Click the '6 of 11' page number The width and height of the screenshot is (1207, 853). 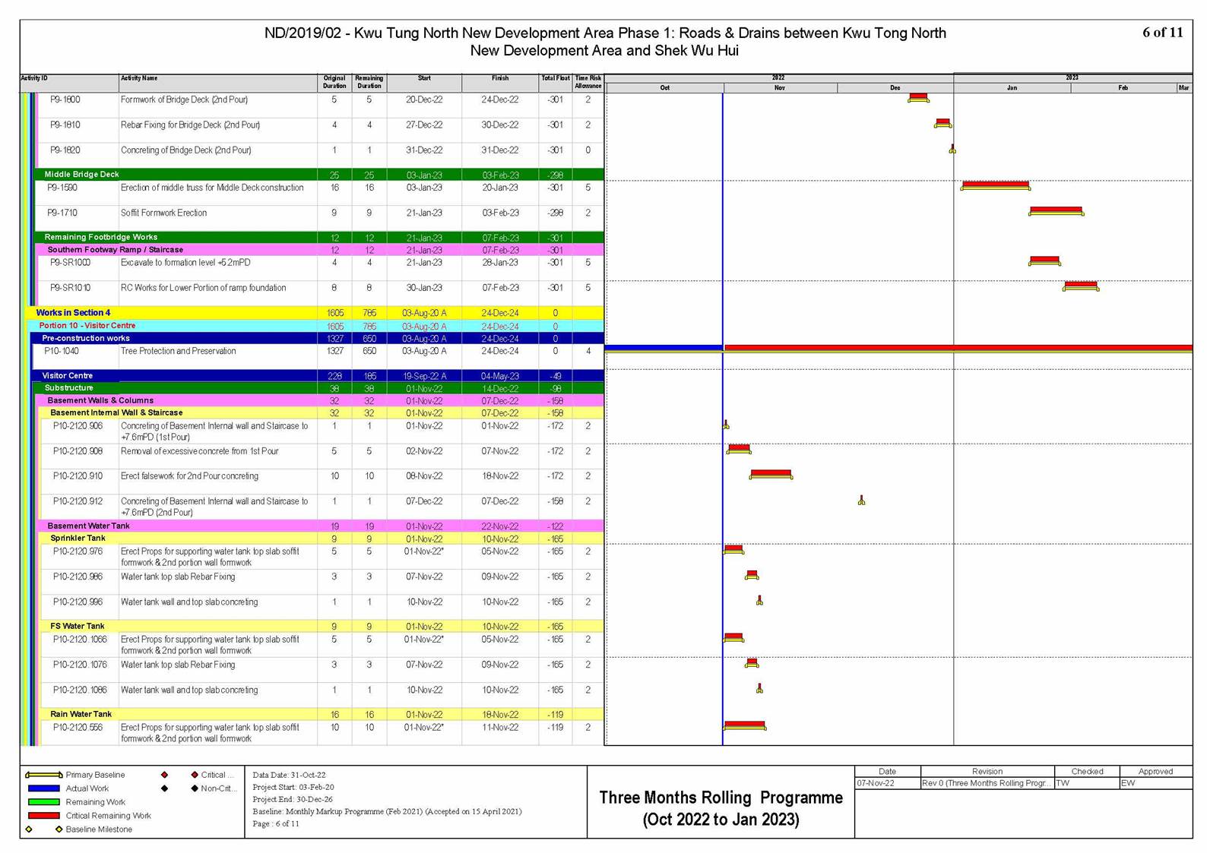click(x=1163, y=33)
